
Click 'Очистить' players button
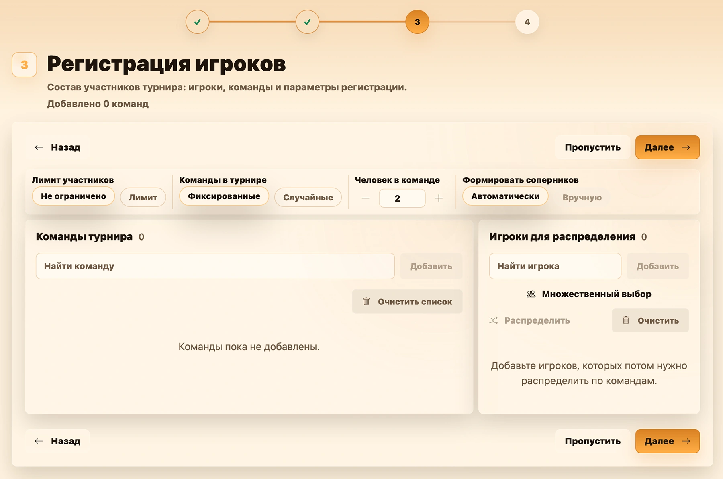[x=650, y=320]
